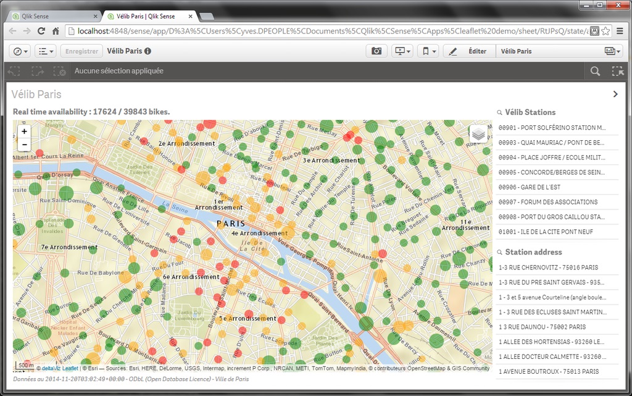Bookmark this page with the star icon

(x=606, y=31)
